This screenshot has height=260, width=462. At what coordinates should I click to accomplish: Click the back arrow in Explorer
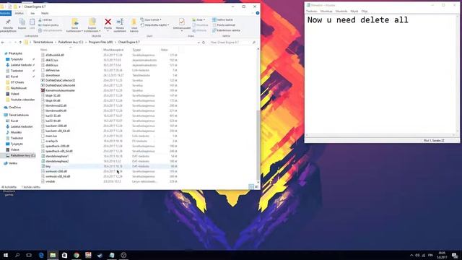pyautogui.click(x=3, y=43)
